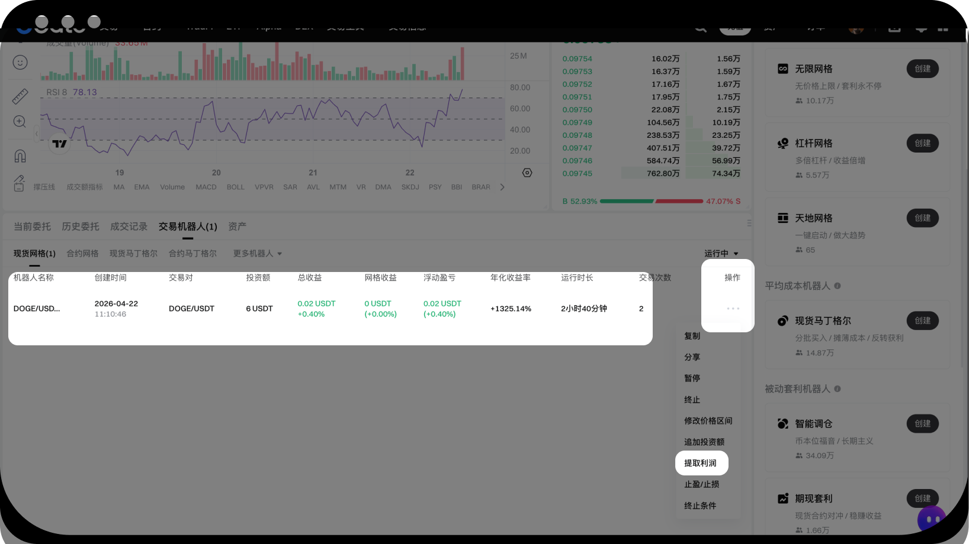Toggle the MACD indicator
969x544 pixels.
tap(206, 187)
